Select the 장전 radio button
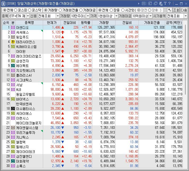The height and width of the screenshot is (171, 189). (139, 10)
